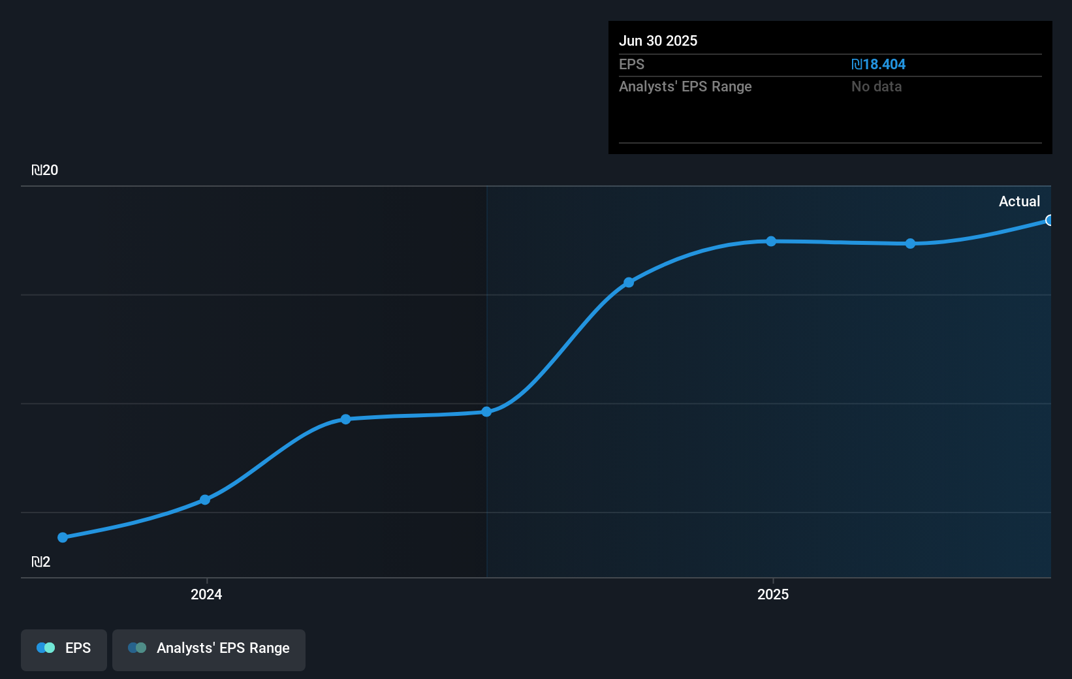The height and width of the screenshot is (679, 1072).
Task: Click the Actual label on chart
Action: coord(1019,202)
